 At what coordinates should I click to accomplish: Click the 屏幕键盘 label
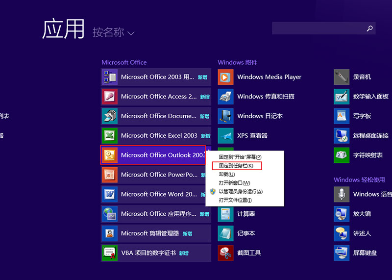365,253
